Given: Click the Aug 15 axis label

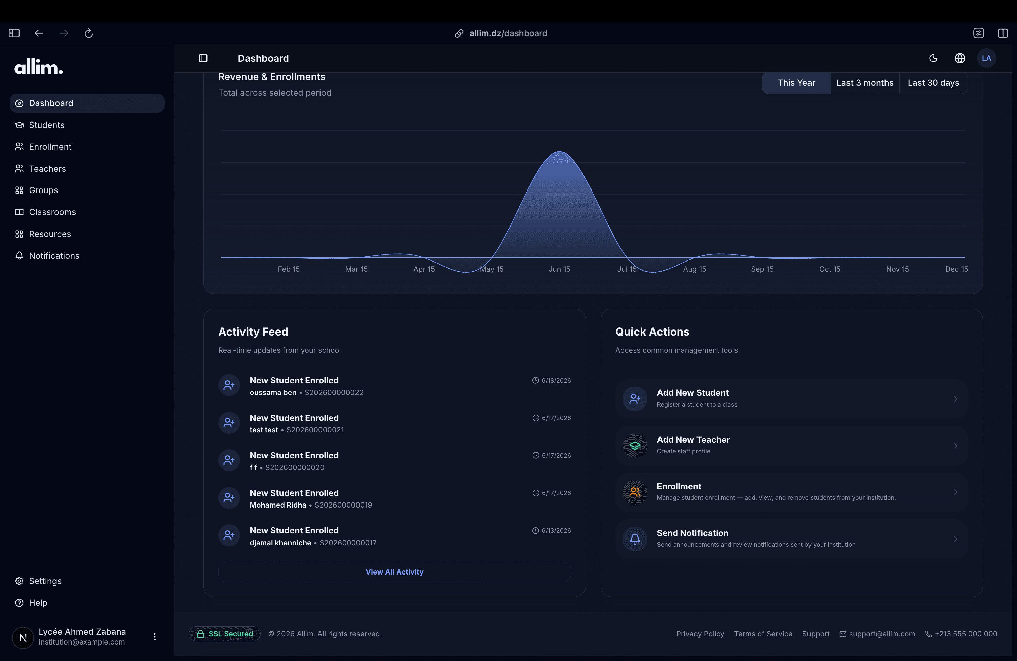Looking at the screenshot, I should pos(694,269).
